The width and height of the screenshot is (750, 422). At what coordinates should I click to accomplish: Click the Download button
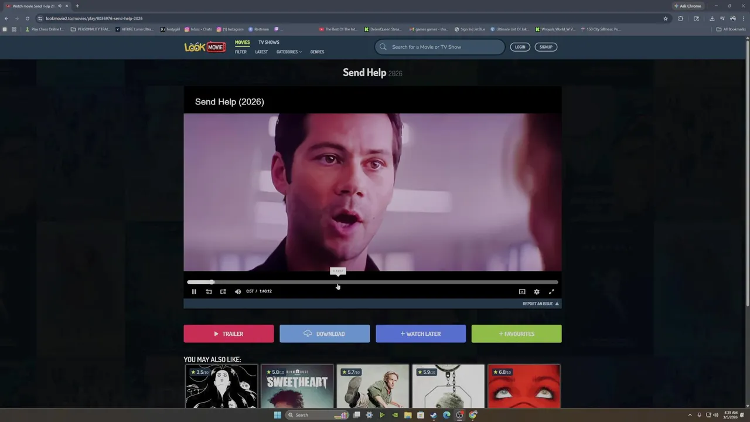325,333
